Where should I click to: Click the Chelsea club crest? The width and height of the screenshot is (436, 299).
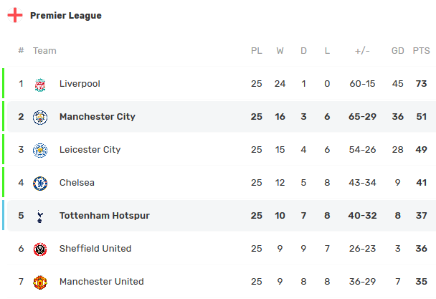coord(40,183)
